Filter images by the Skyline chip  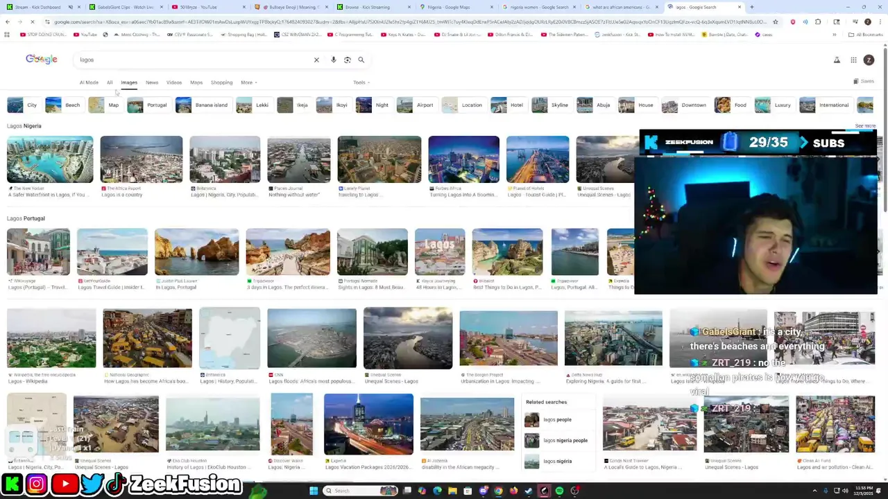point(551,105)
